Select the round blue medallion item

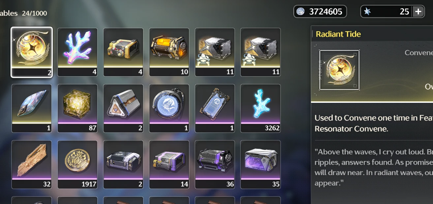pos(169,108)
